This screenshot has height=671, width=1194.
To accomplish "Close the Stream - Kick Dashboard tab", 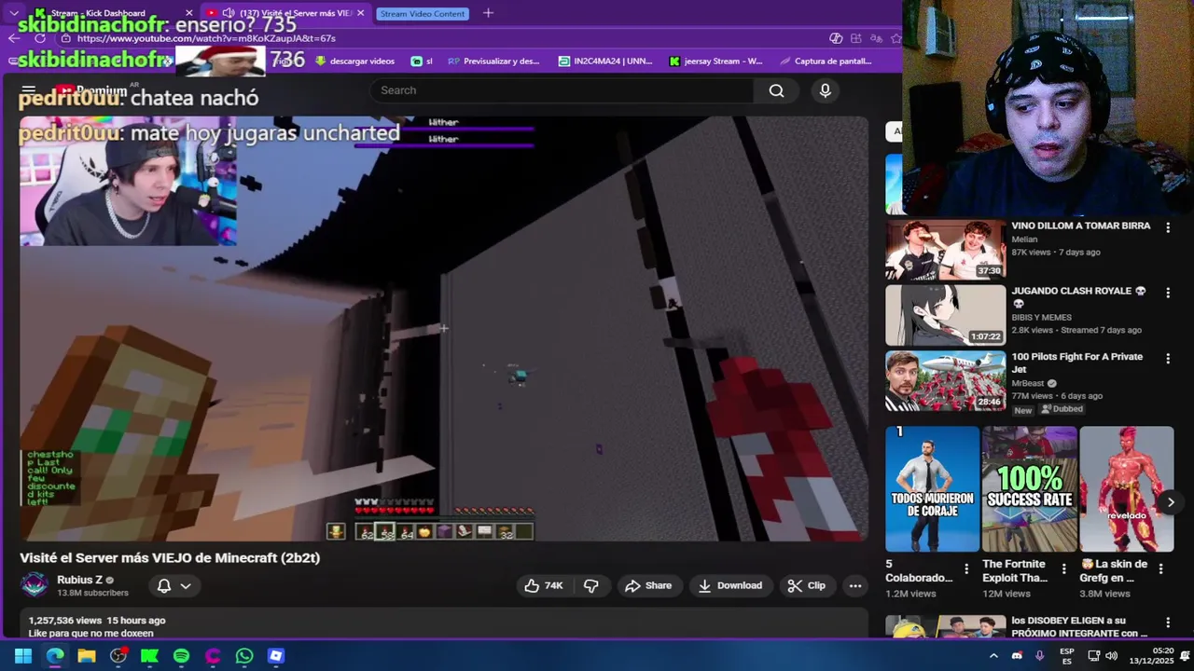I will point(189,13).
